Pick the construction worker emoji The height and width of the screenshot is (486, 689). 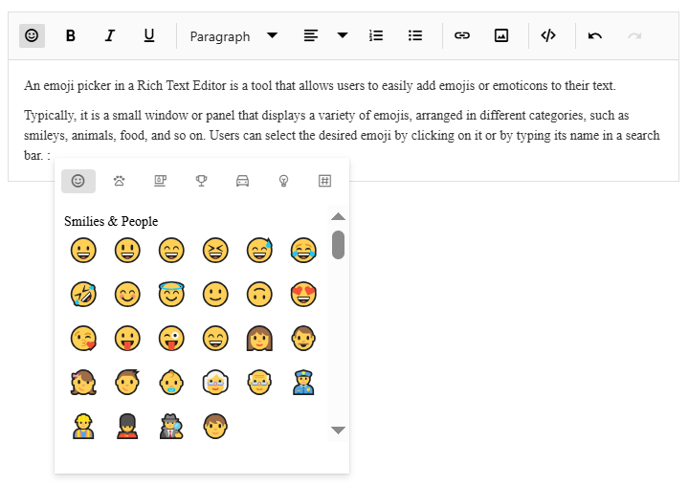point(83,427)
